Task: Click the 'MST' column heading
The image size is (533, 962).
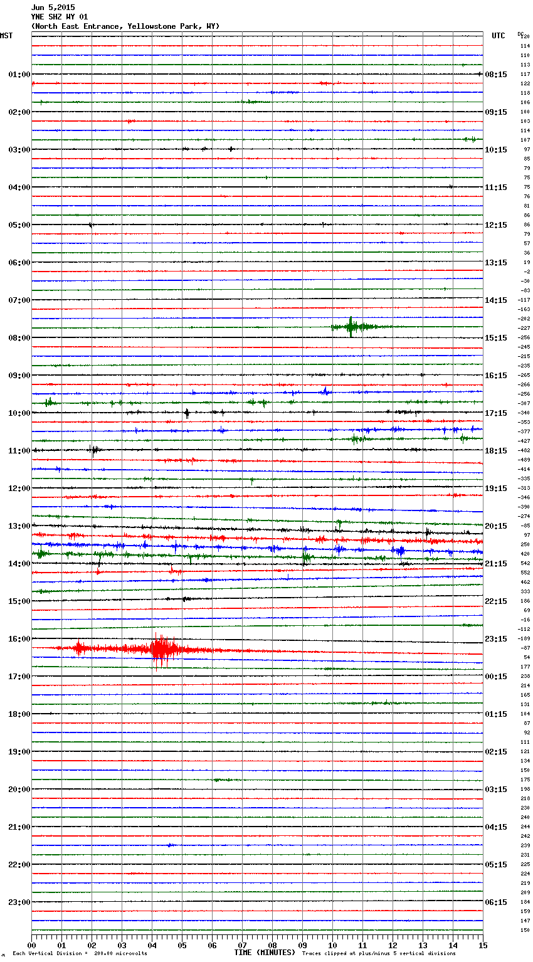Action: click(6, 36)
